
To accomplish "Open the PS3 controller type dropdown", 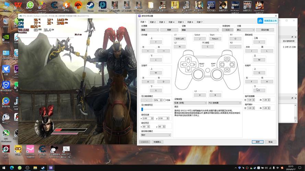I will tap(224, 103).
